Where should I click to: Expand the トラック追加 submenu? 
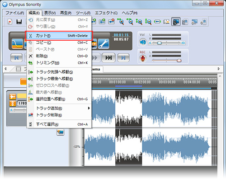tap(59, 108)
